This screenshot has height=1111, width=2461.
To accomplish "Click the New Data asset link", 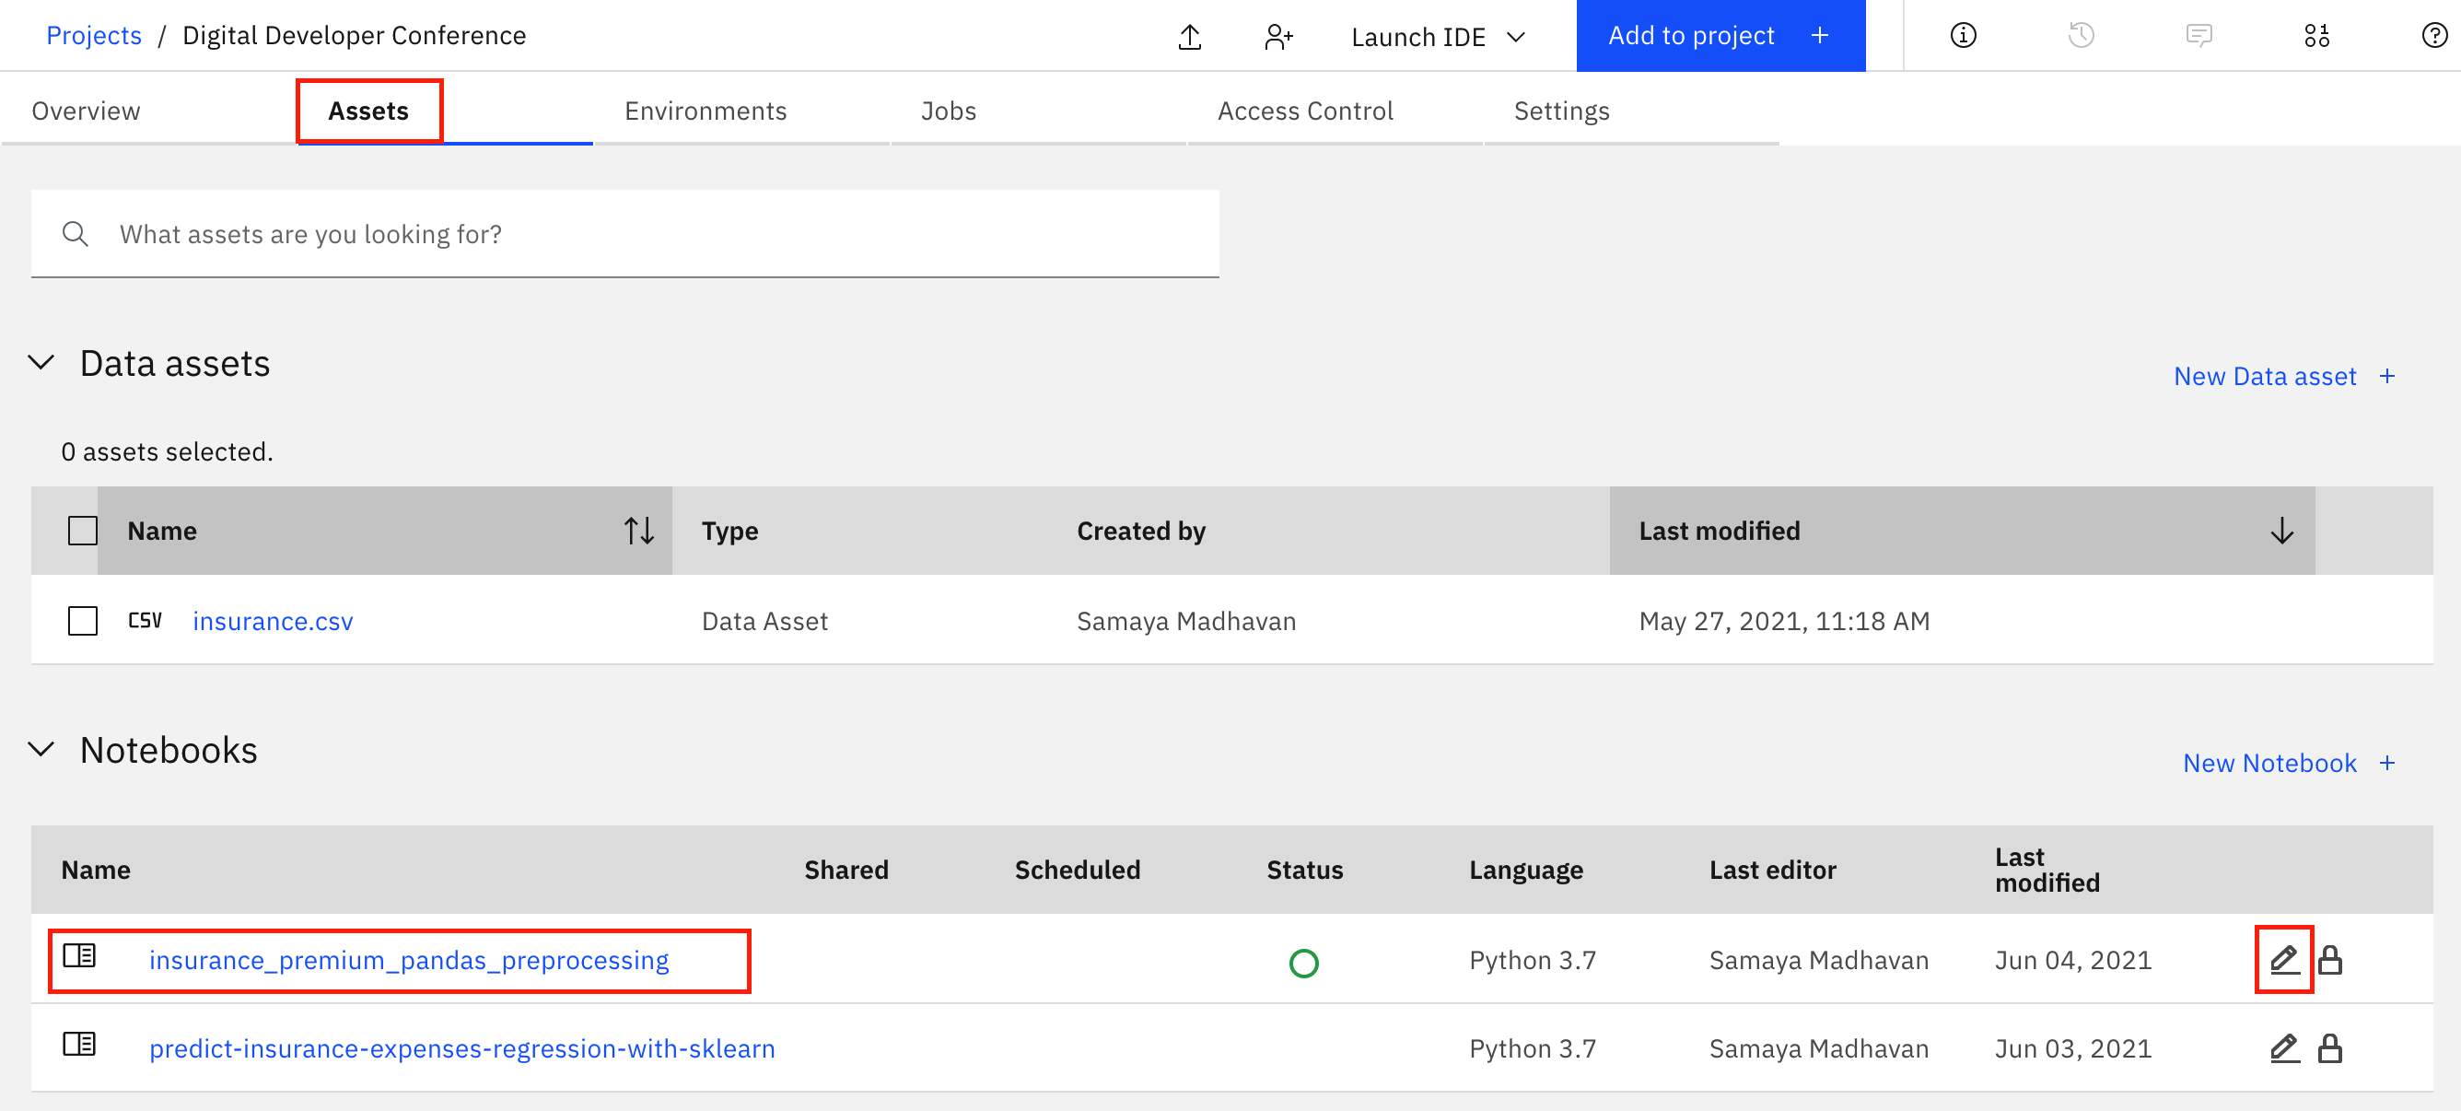I will (x=2264, y=377).
